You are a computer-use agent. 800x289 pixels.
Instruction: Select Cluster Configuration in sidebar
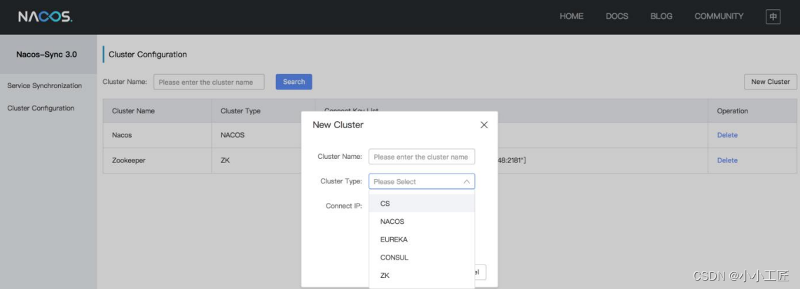click(x=41, y=108)
